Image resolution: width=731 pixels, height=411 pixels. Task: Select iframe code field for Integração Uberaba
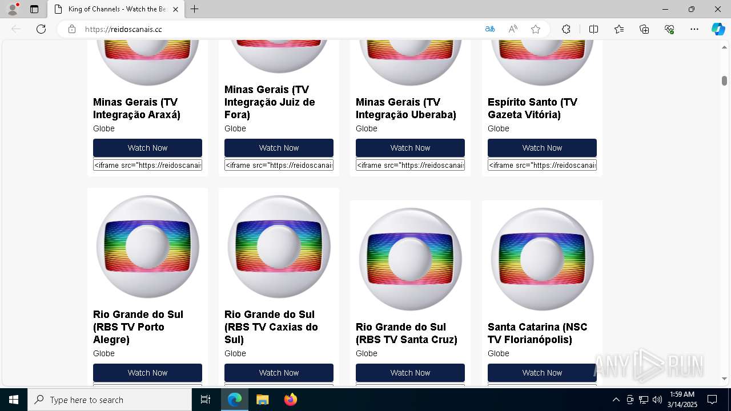[x=410, y=165]
